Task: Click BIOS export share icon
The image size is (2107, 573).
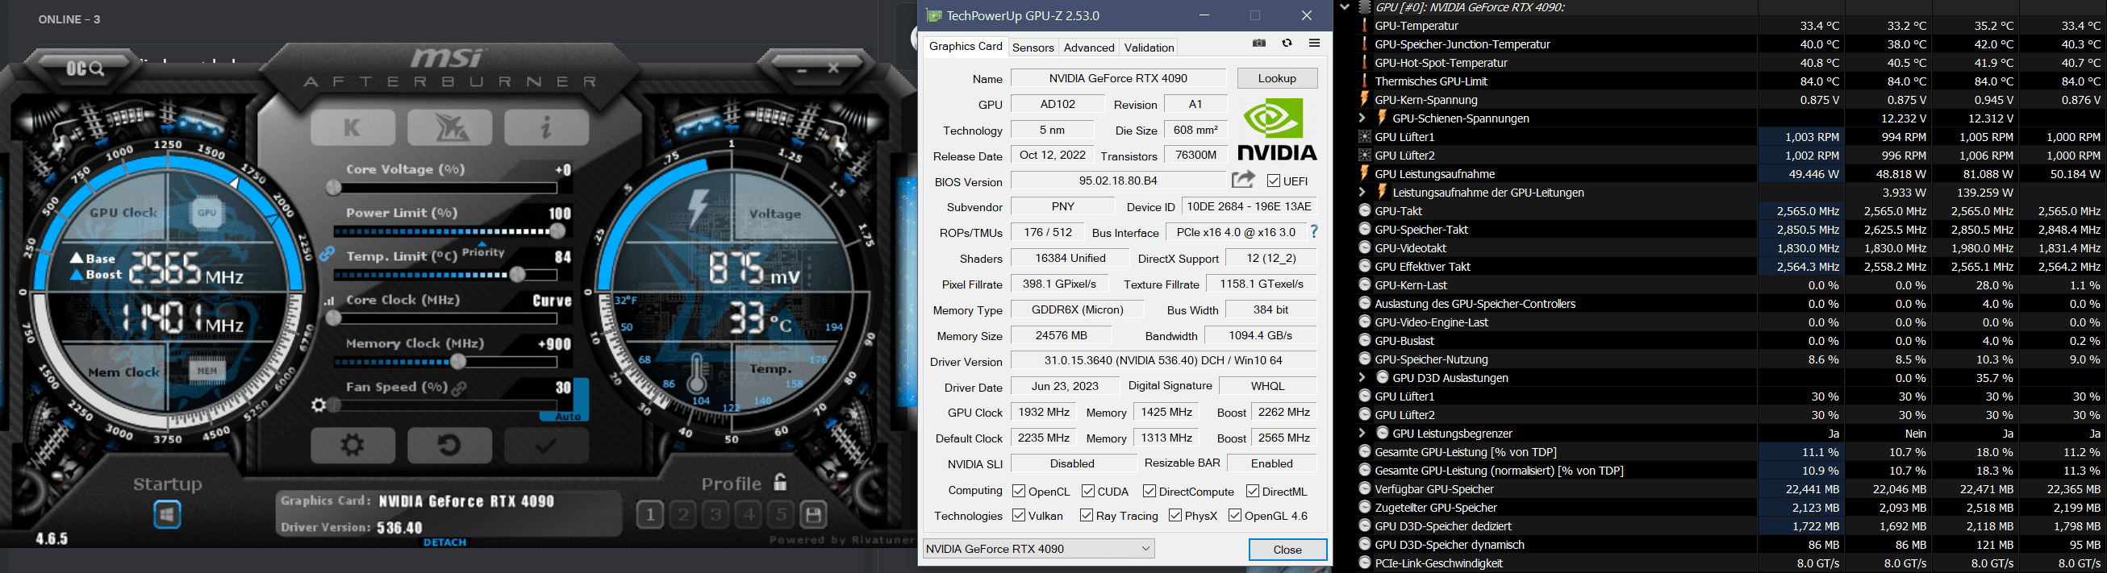Action: coord(1243,180)
